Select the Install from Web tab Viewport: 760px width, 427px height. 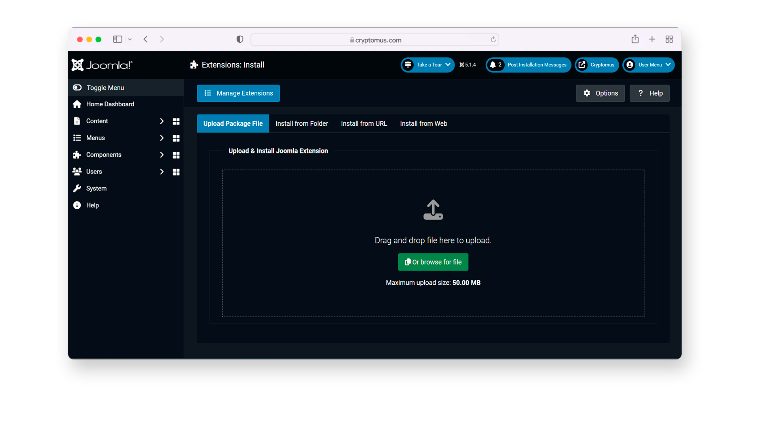pyautogui.click(x=423, y=124)
